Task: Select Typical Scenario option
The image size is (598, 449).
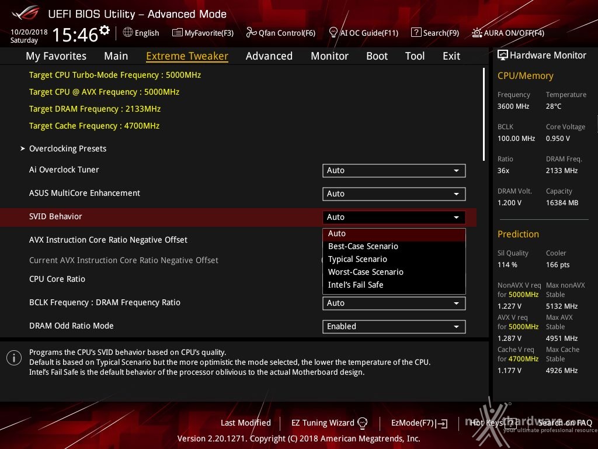Action: 394,259
